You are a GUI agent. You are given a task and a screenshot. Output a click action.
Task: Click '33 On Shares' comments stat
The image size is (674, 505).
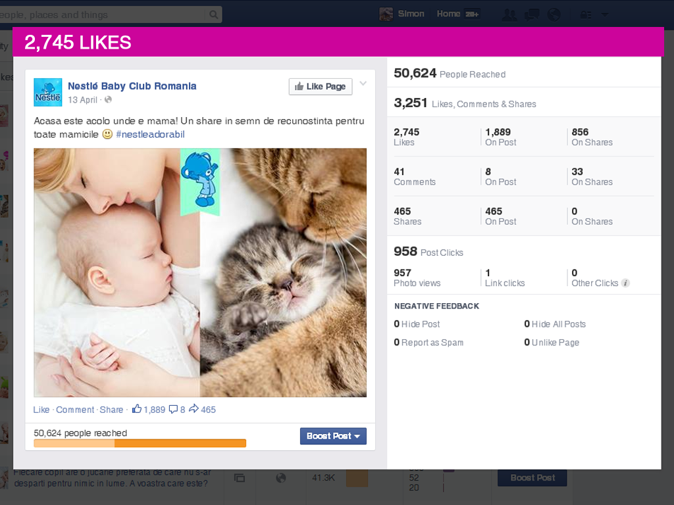[592, 176]
